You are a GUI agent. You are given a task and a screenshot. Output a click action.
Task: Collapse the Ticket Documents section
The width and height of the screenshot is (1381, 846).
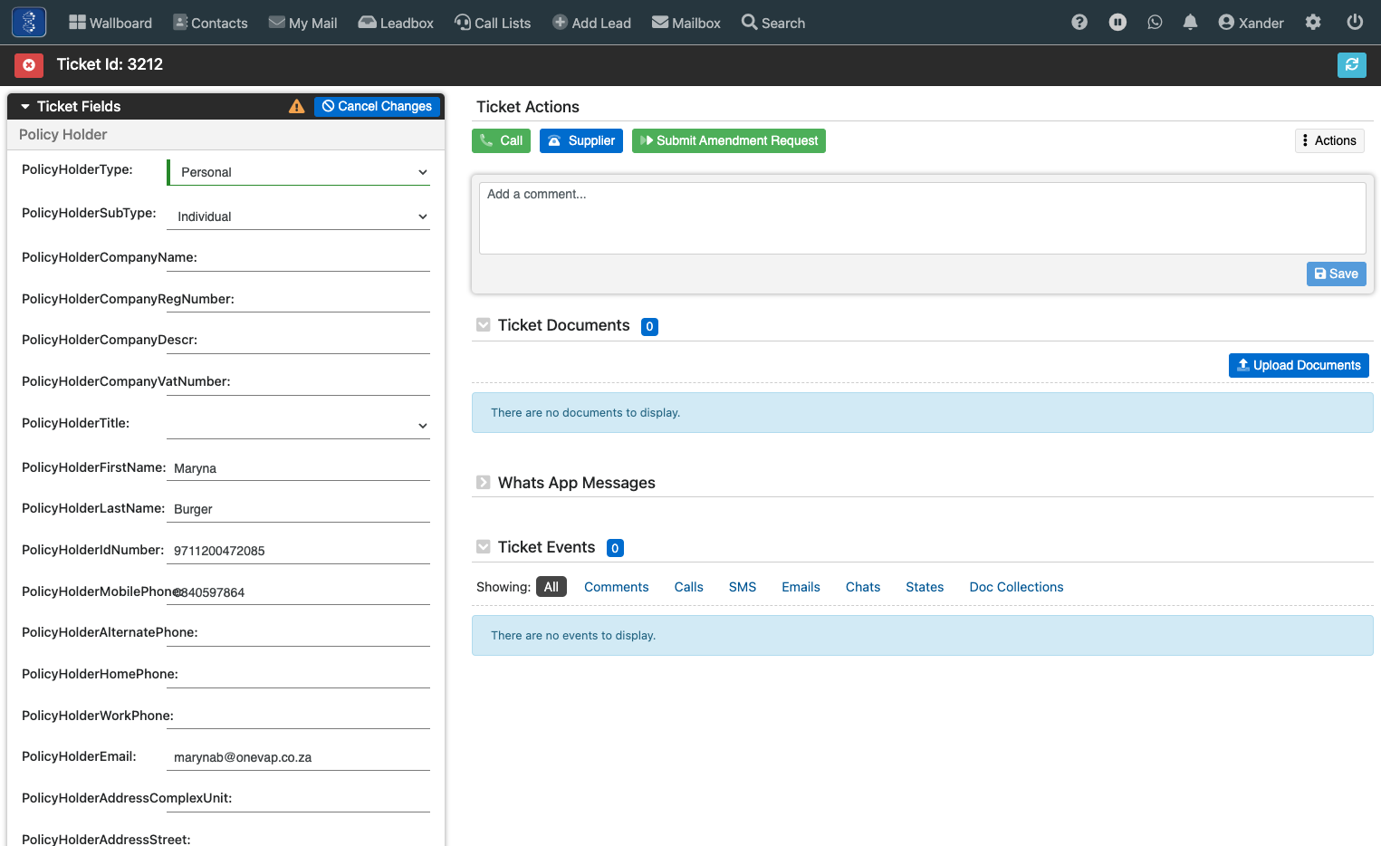coord(484,325)
